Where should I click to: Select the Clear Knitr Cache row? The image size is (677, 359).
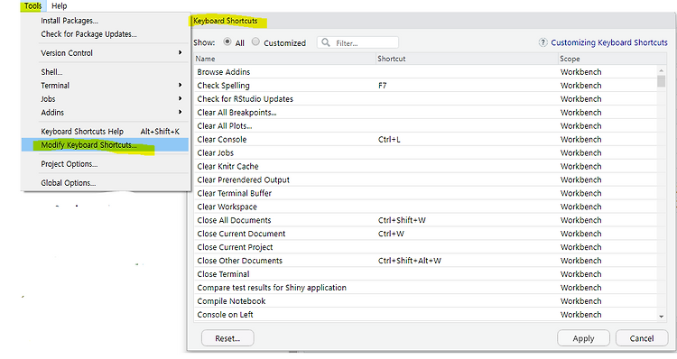point(425,166)
